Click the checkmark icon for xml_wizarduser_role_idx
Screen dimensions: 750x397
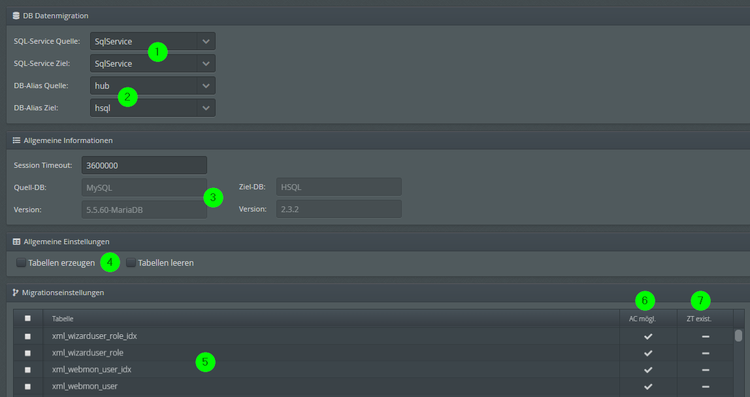click(647, 336)
